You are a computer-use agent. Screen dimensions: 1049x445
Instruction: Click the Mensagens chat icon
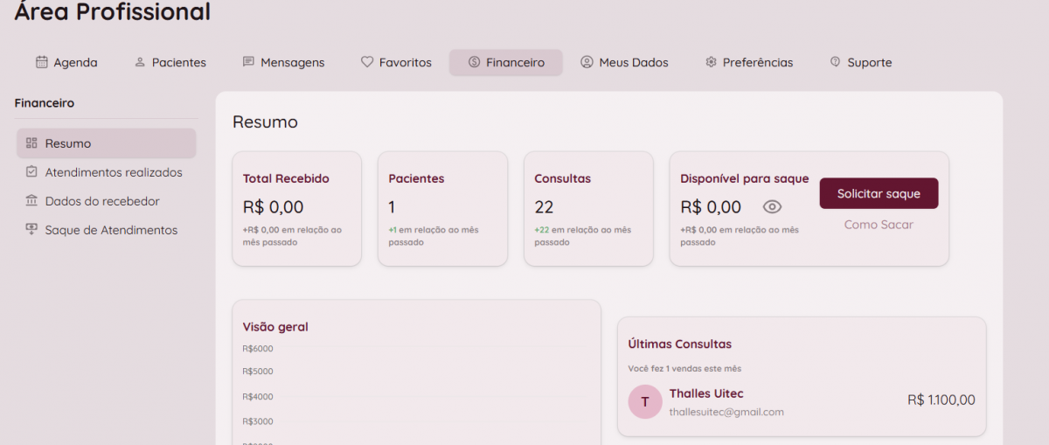[x=248, y=62]
